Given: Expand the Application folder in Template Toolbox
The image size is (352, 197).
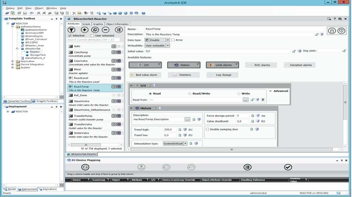Looking at the screenshot, I should 13,61.
